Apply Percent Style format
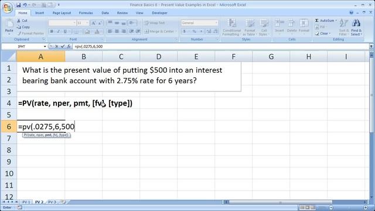Image resolution: width=375 pixels, height=211 pixels. point(194,31)
